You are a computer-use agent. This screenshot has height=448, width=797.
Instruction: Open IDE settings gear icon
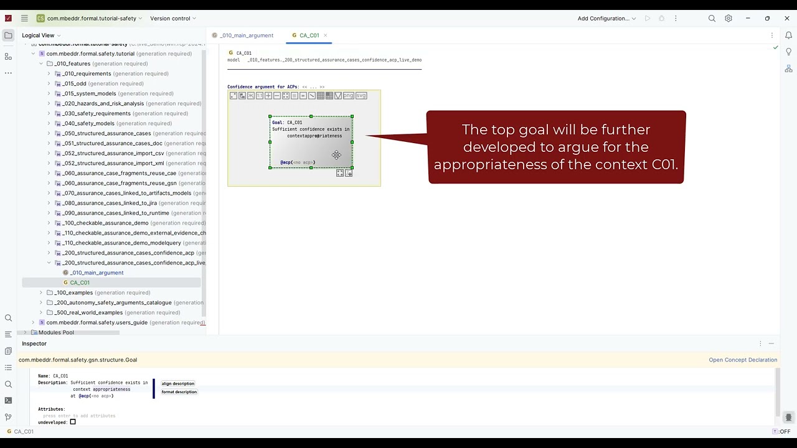click(x=729, y=18)
